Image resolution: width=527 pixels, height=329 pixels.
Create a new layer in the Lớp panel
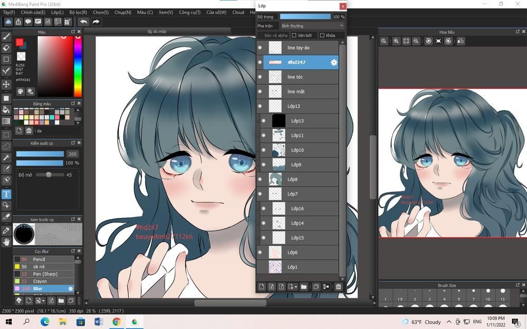pyautogui.click(x=261, y=286)
